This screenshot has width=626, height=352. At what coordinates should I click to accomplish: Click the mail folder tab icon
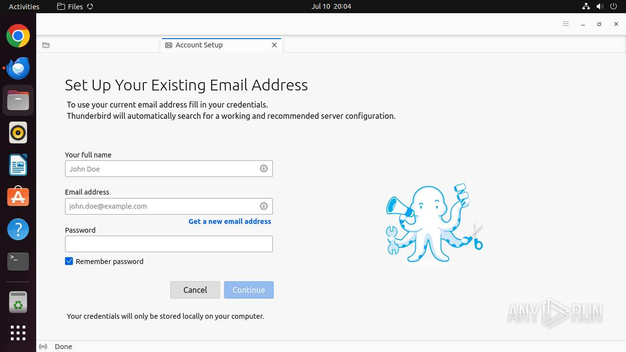(x=46, y=45)
